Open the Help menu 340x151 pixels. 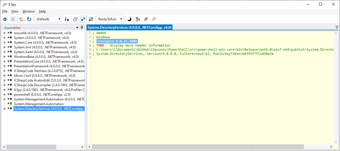coord(42,11)
